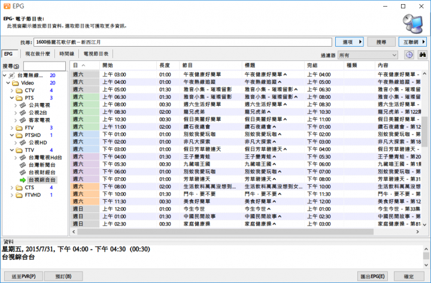Select the 龍兄虎弟 program row
The image size is (431, 283).
[246, 112]
